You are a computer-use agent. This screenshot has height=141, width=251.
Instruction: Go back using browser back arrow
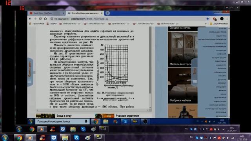pyautogui.click(x=30, y=19)
